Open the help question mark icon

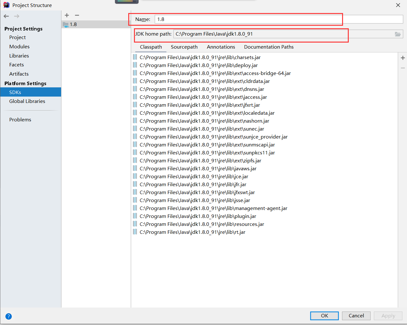point(9,316)
